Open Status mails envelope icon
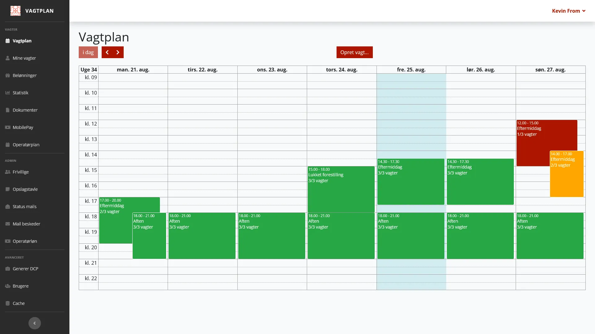The height and width of the screenshot is (334, 595). point(7,207)
